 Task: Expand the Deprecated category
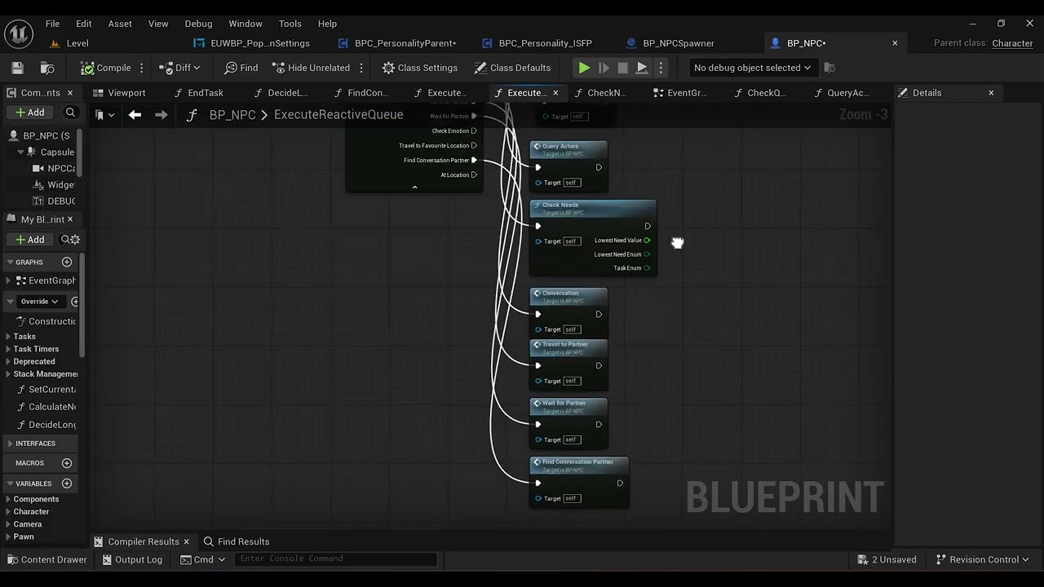coord(9,361)
